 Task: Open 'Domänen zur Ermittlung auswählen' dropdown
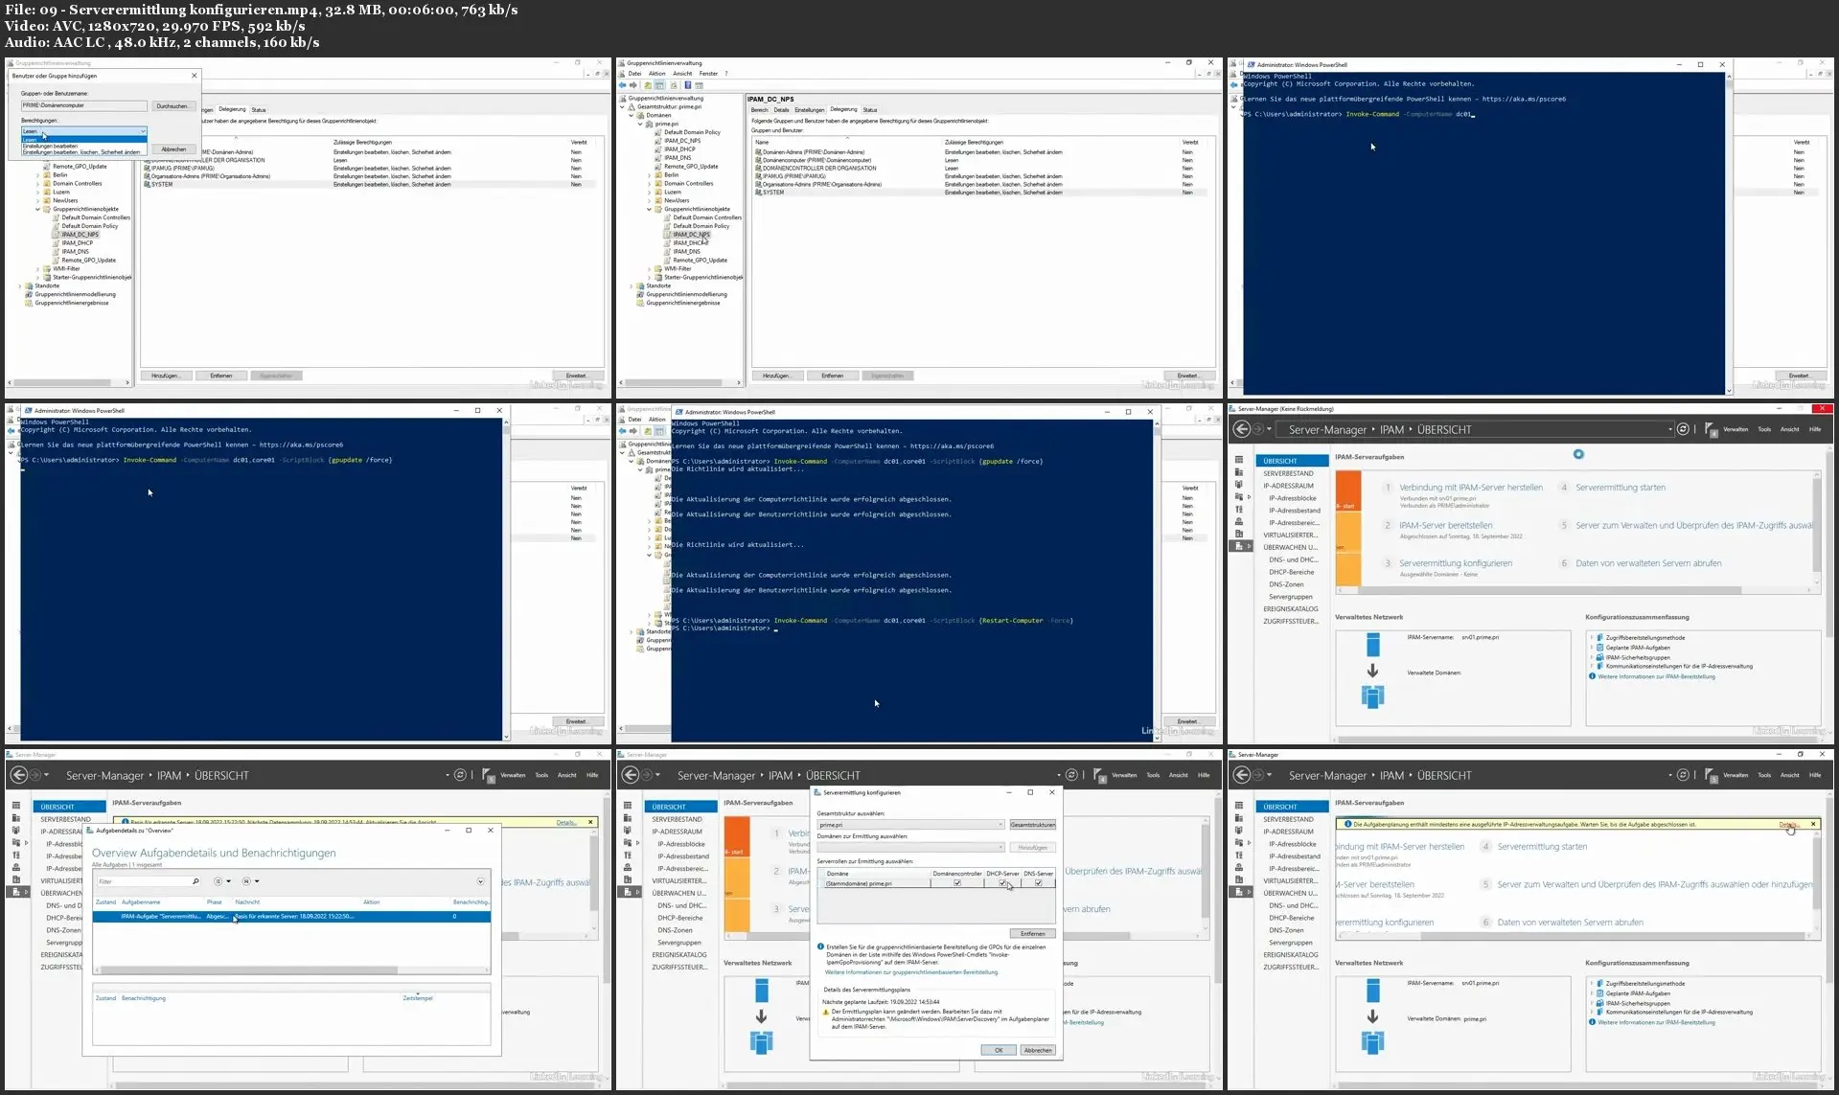[910, 847]
